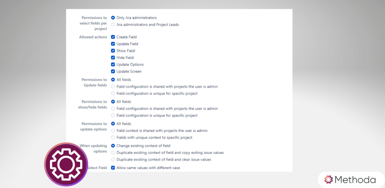385x188 pixels.
Task: Uncheck the Update Screen checkbox
Action: [113, 71]
